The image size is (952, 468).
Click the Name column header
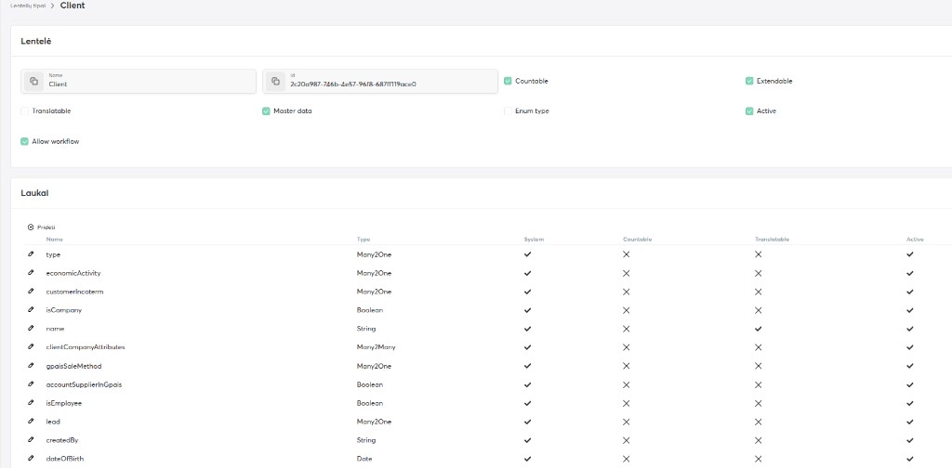(55, 240)
